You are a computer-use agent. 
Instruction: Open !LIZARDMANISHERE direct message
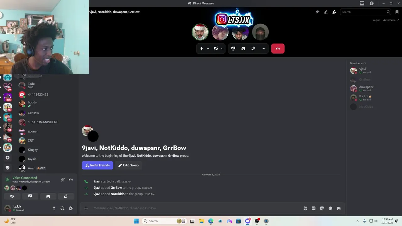[47, 122]
